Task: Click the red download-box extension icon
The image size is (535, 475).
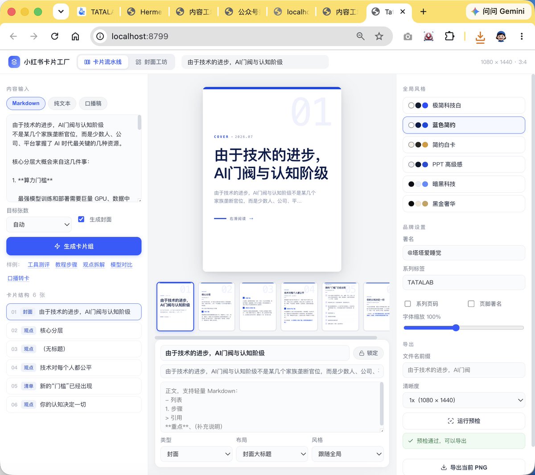Action: coord(428,37)
